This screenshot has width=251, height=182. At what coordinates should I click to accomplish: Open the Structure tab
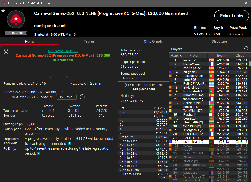click(x=219, y=42)
